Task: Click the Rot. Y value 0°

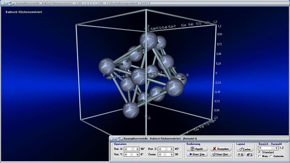Action: point(142,154)
